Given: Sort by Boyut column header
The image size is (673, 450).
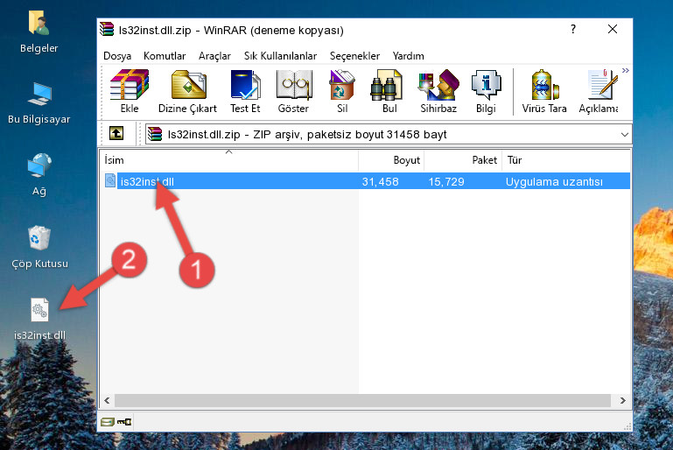Looking at the screenshot, I should pos(391,160).
